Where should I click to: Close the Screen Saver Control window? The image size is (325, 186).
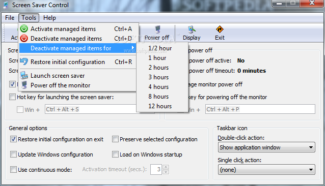312,3
